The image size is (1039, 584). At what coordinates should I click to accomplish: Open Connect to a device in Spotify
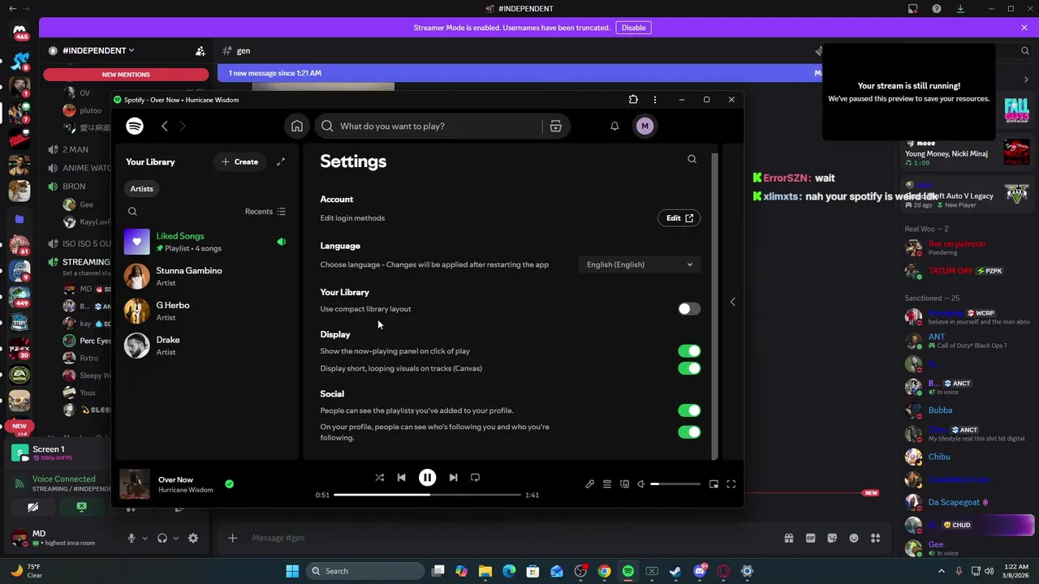pos(624,484)
